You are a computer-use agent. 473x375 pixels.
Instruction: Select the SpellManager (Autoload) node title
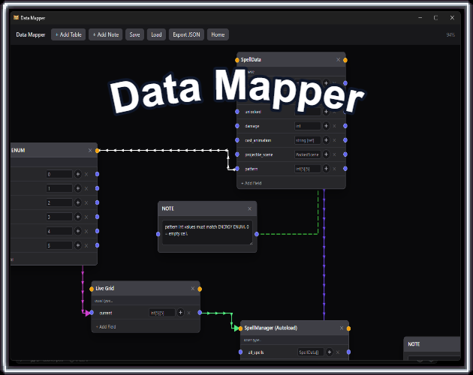(x=270, y=328)
